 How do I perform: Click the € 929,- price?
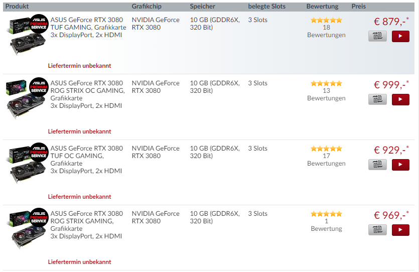(x=391, y=150)
